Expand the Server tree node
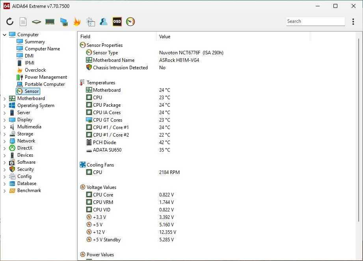Viewport: 363px width, 261px height. tap(4, 113)
